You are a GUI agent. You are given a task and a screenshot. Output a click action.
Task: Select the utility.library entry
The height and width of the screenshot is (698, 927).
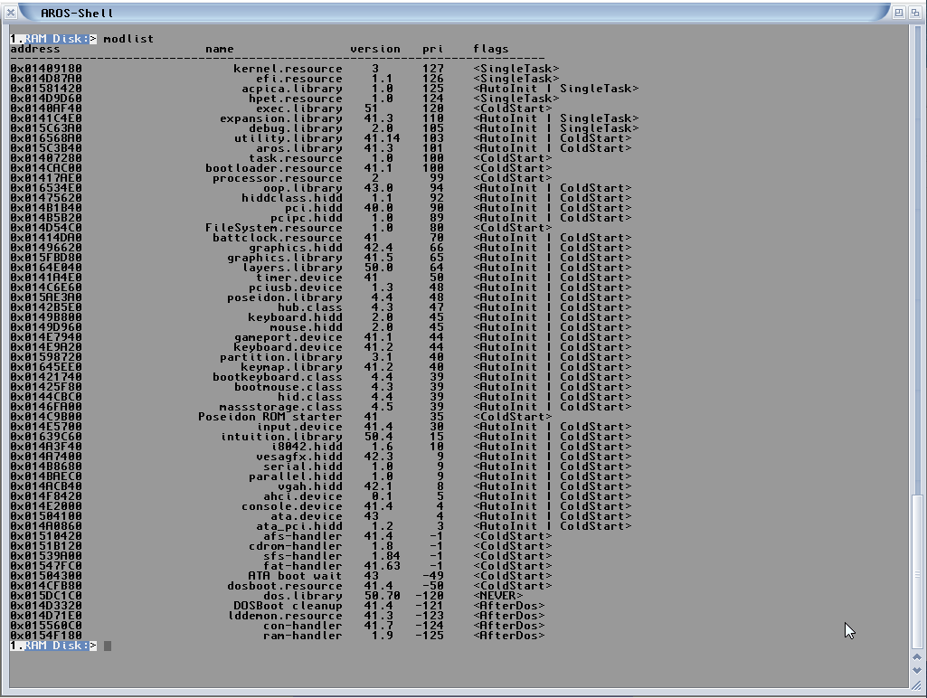click(x=288, y=138)
